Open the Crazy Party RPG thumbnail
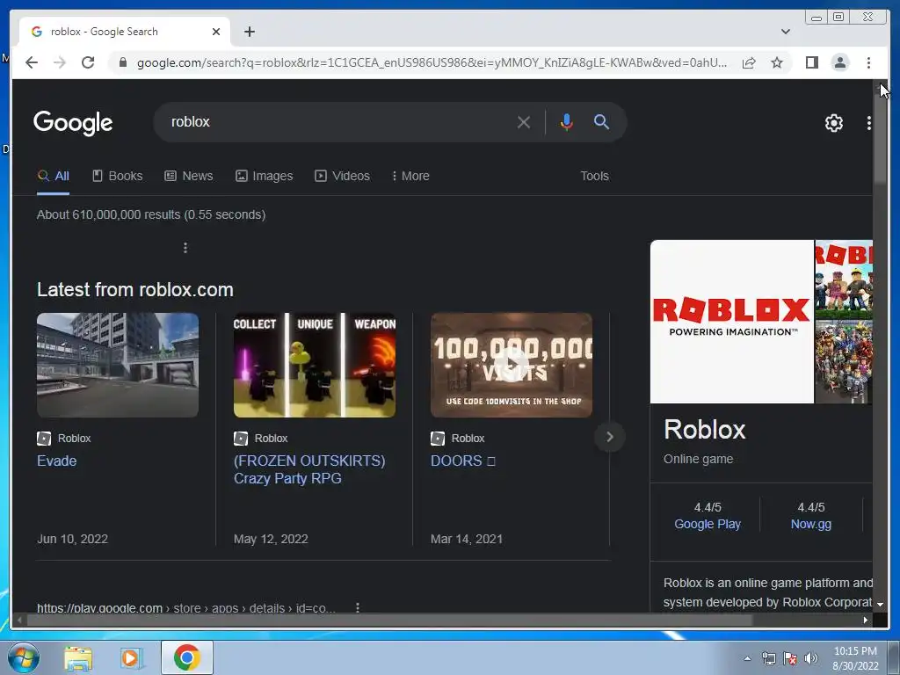The width and height of the screenshot is (900, 675). point(315,365)
